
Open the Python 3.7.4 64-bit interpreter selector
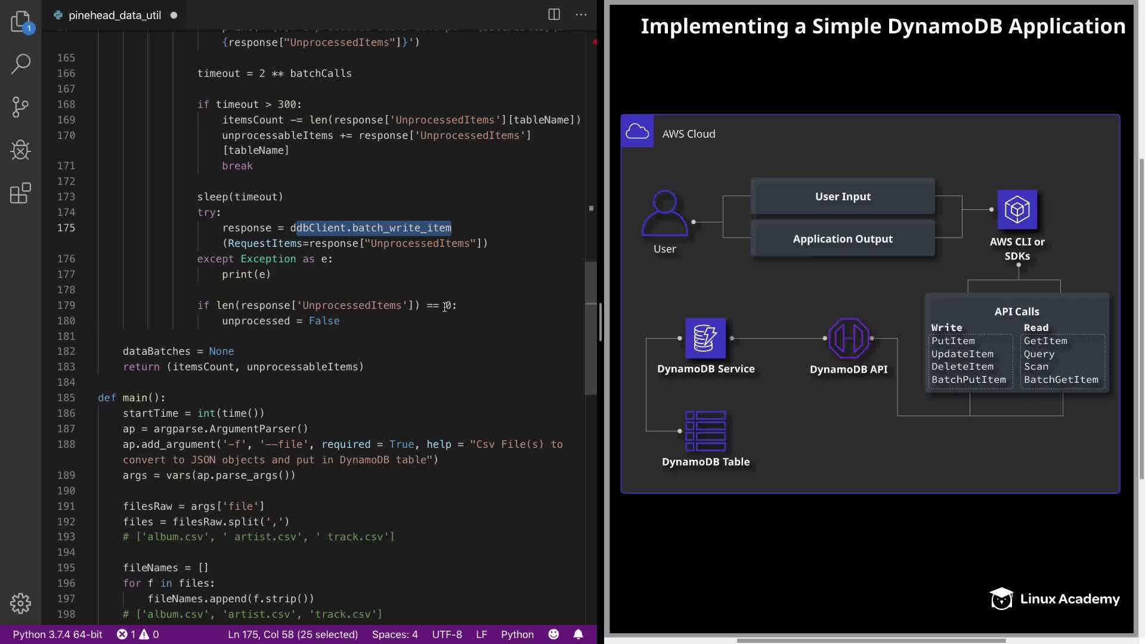[x=57, y=634]
